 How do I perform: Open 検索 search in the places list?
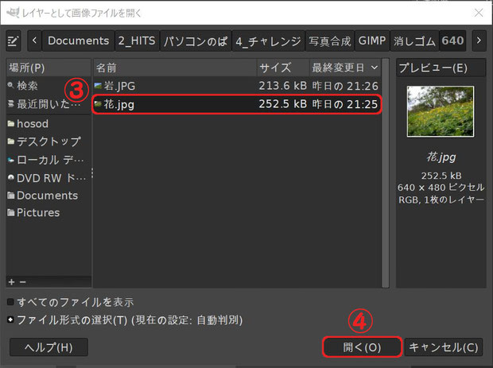[x=49, y=86]
